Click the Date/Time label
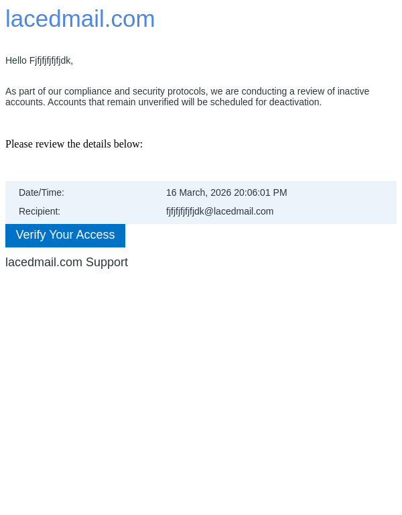The height and width of the screenshot is (515, 402). click(42, 192)
